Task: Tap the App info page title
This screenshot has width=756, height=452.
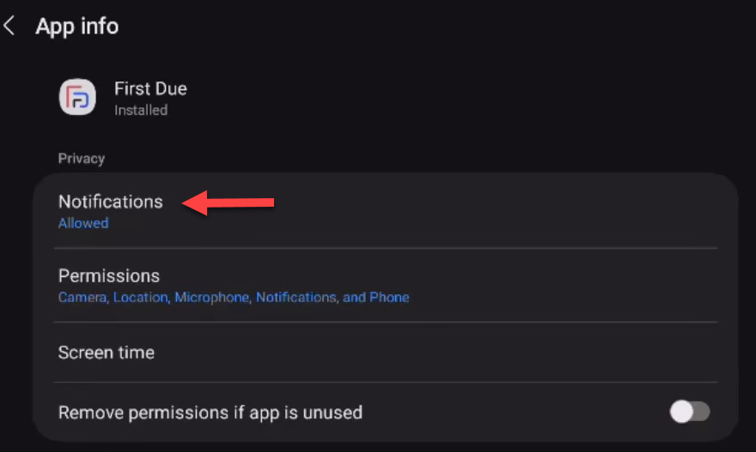Action: [77, 26]
